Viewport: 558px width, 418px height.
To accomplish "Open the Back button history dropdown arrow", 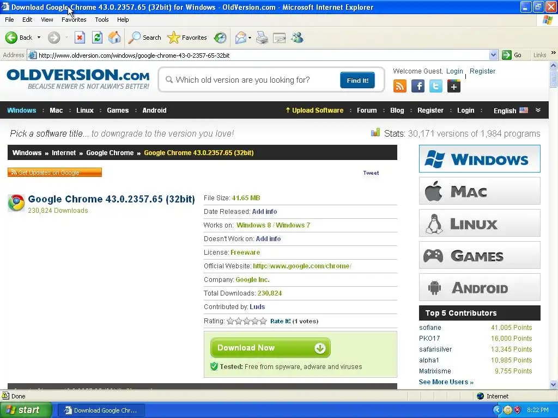I will coord(39,38).
